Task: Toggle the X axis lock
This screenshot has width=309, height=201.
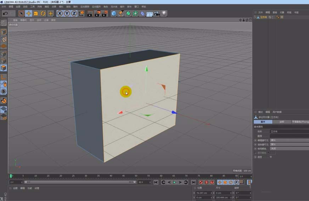Action: 60,13
